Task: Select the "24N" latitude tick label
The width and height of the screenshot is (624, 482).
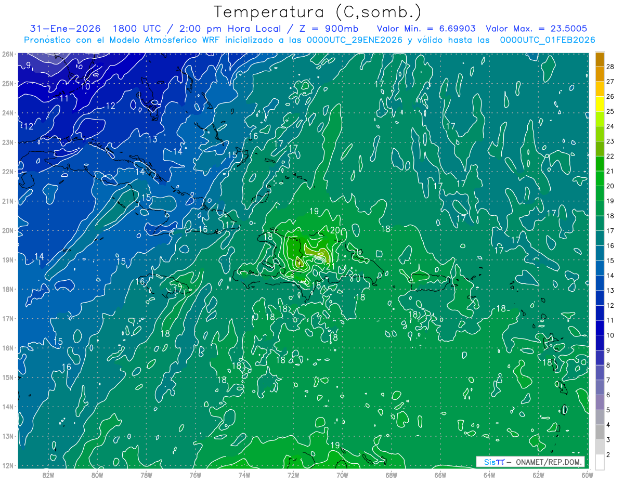Action: point(8,113)
